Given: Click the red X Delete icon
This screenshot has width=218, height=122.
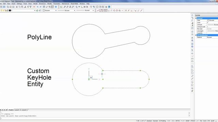Looking at the screenshot, I should tap(34, 7).
